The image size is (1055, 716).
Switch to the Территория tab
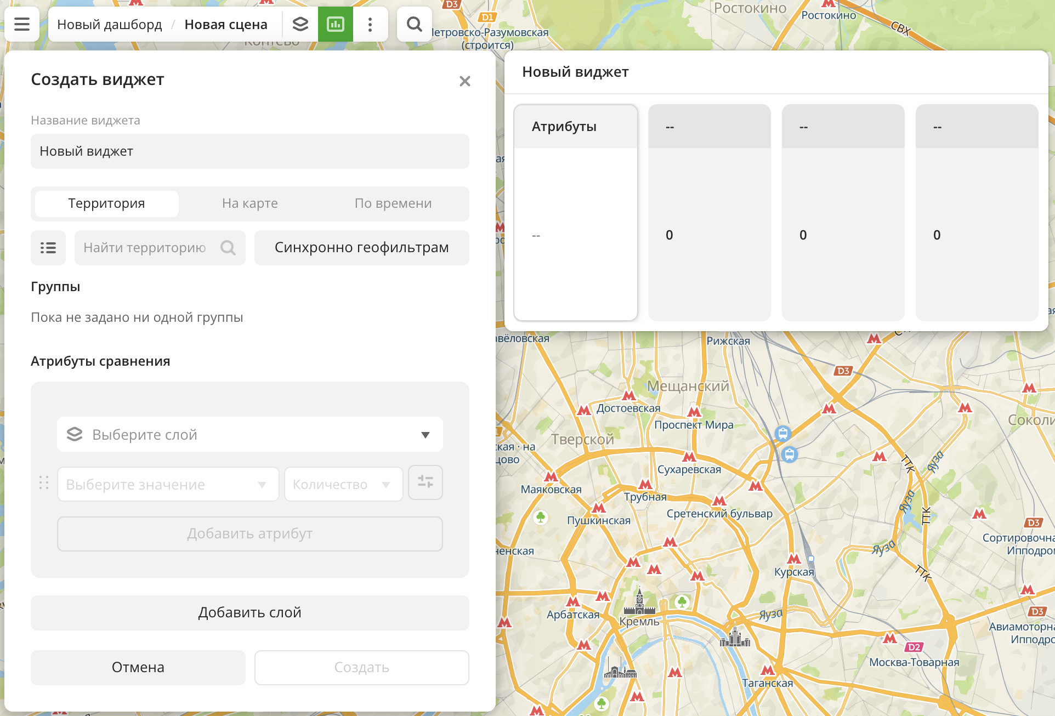coord(106,203)
